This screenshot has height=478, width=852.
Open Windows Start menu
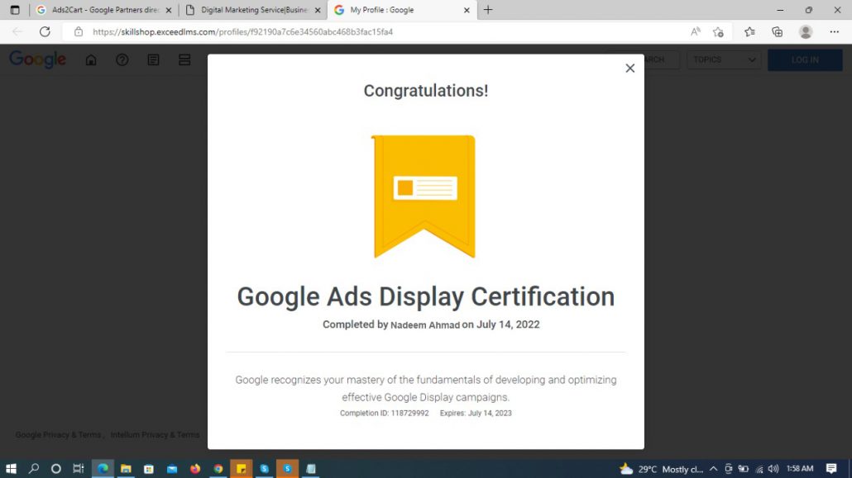click(10, 468)
